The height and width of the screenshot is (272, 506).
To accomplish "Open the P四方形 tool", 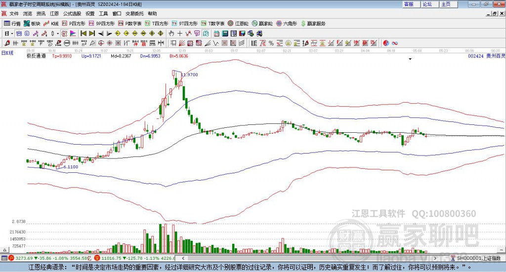I will pos(74,24).
